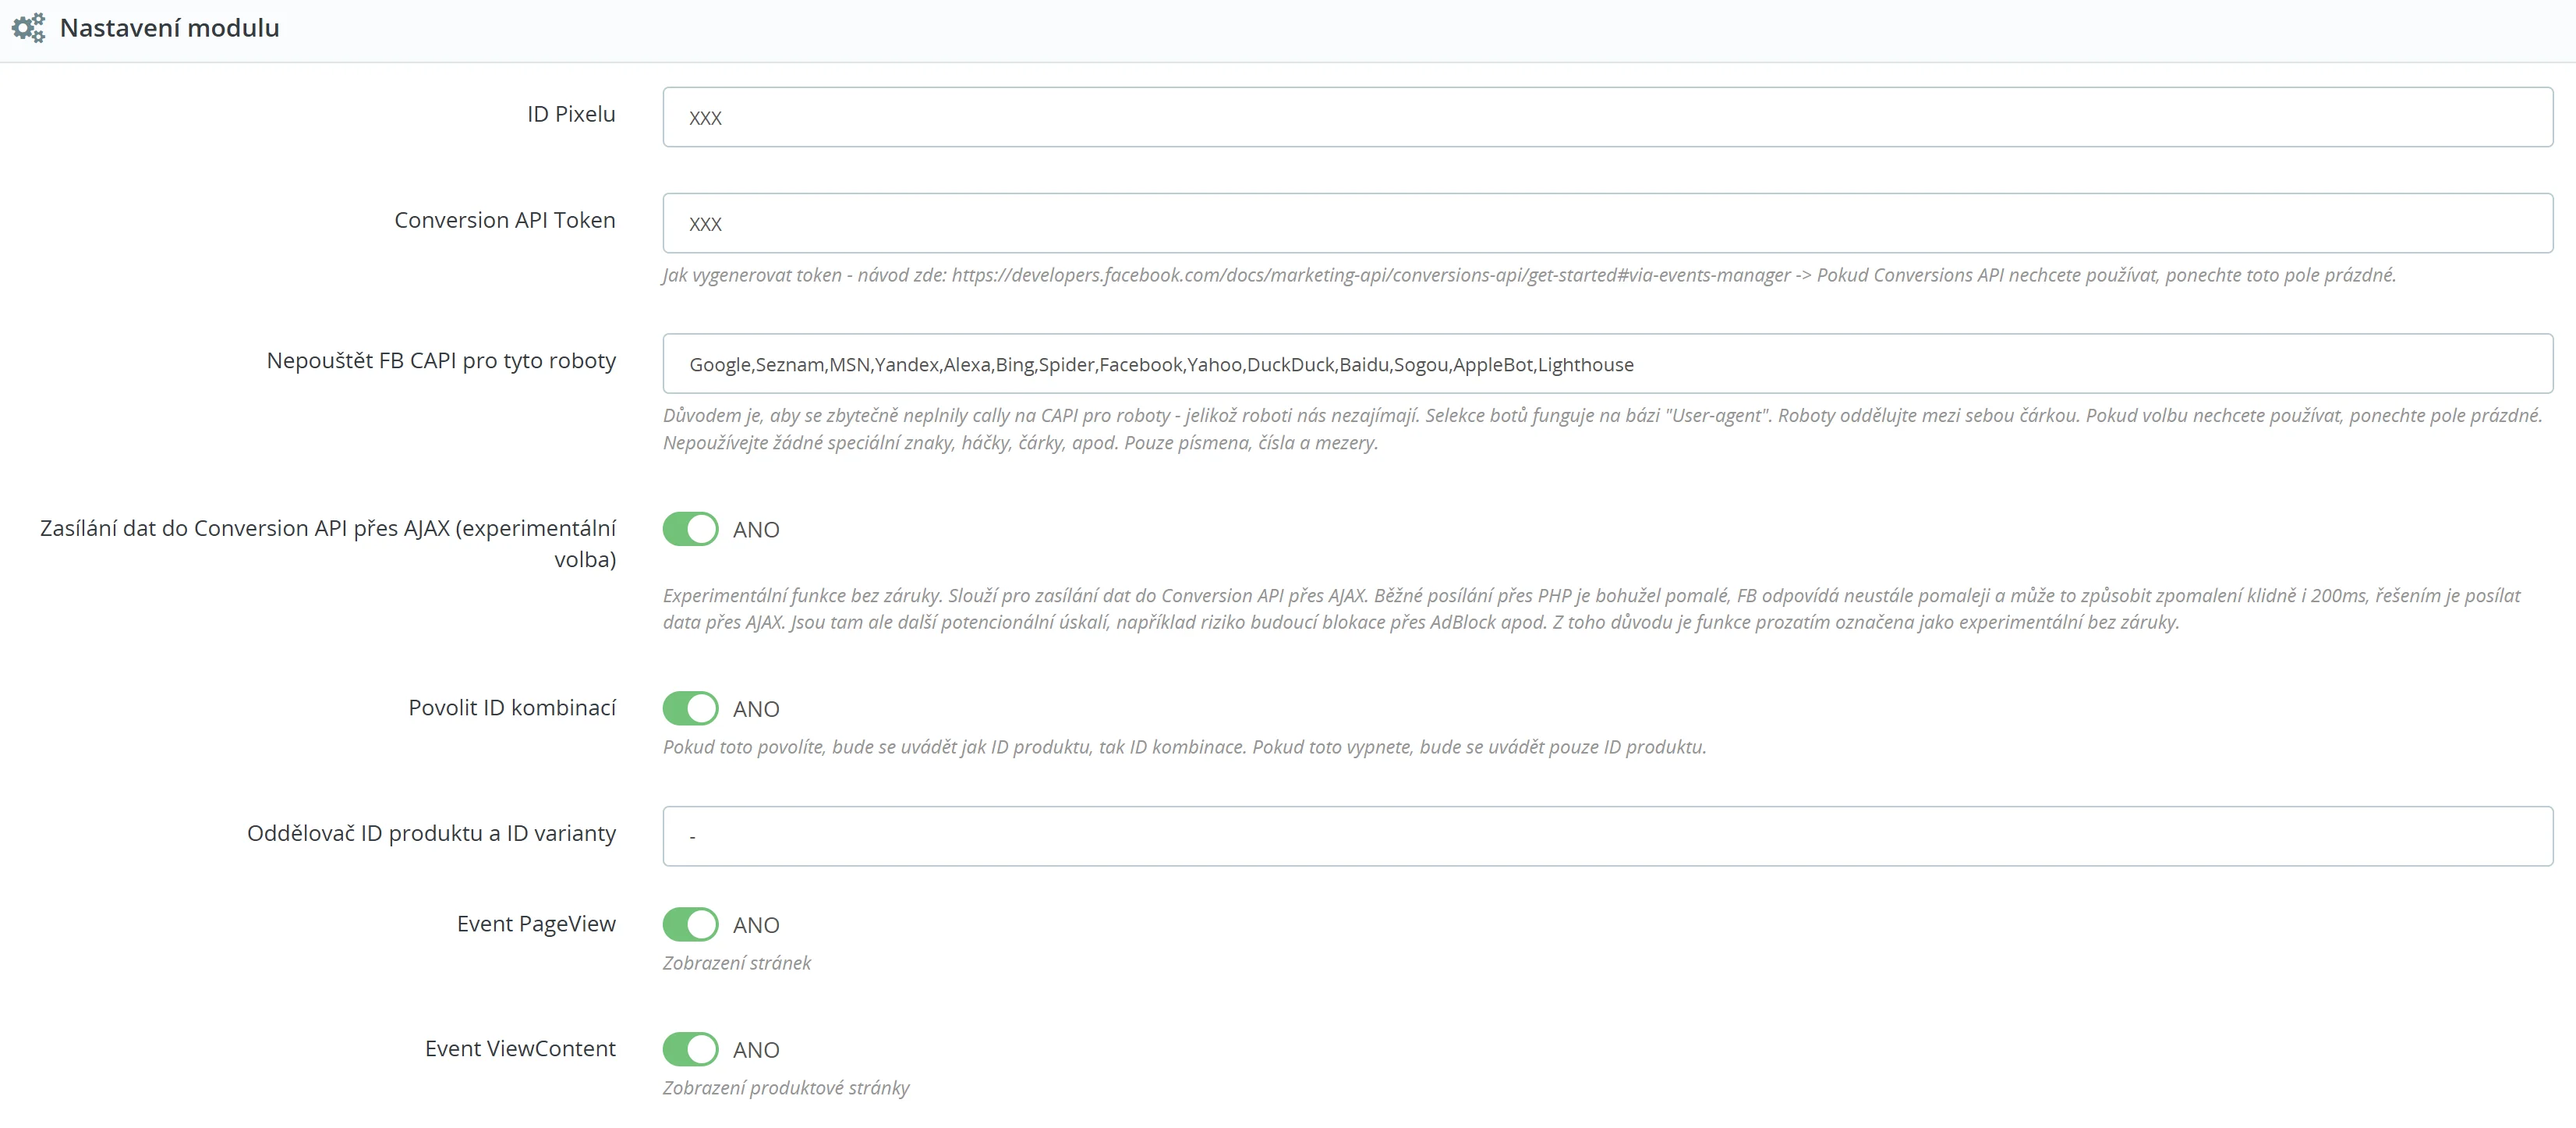Click into the Conversion API Token field
The image size is (2576, 1128).
pos(1606,223)
